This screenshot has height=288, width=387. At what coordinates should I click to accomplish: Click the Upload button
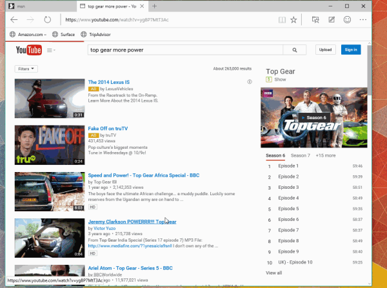click(x=325, y=50)
